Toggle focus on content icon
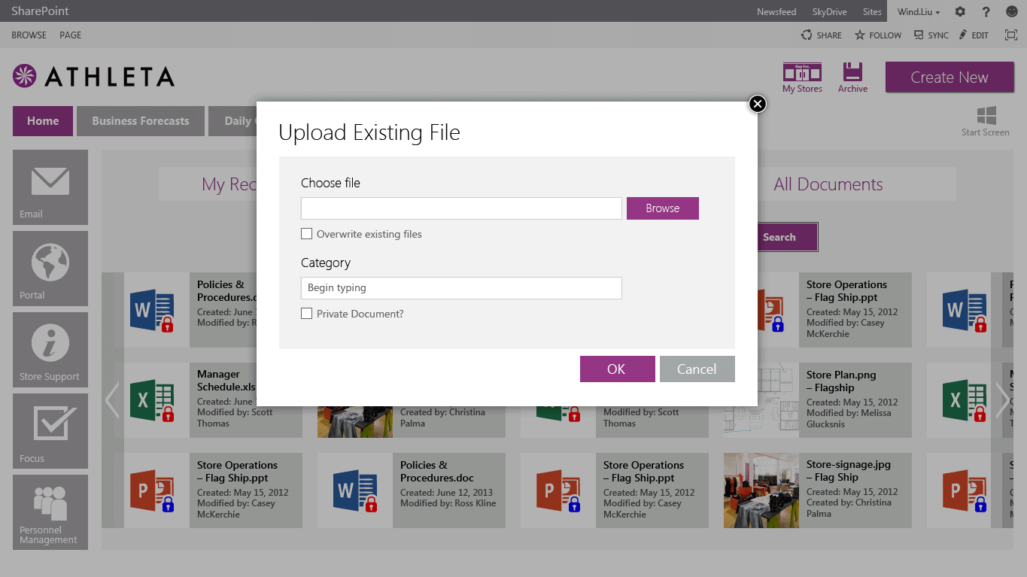 click(x=1011, y=35)
